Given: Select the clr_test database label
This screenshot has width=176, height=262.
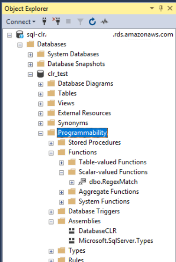Looking at the screenshot, I should tap(58, 74).
